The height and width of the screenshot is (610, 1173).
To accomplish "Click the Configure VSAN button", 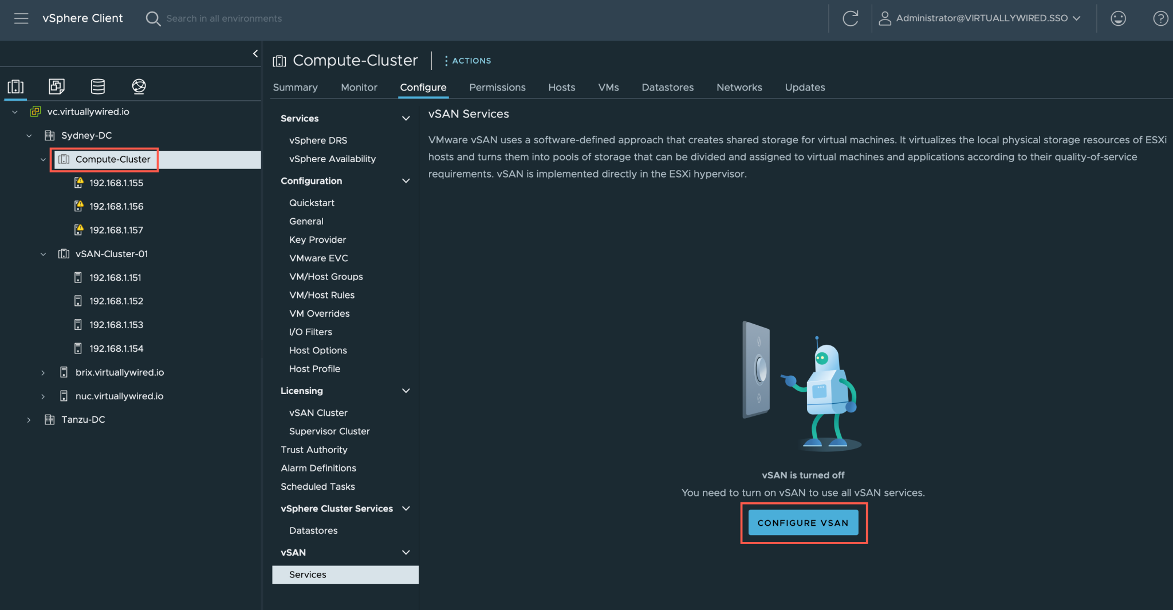I will click(803, 523).
